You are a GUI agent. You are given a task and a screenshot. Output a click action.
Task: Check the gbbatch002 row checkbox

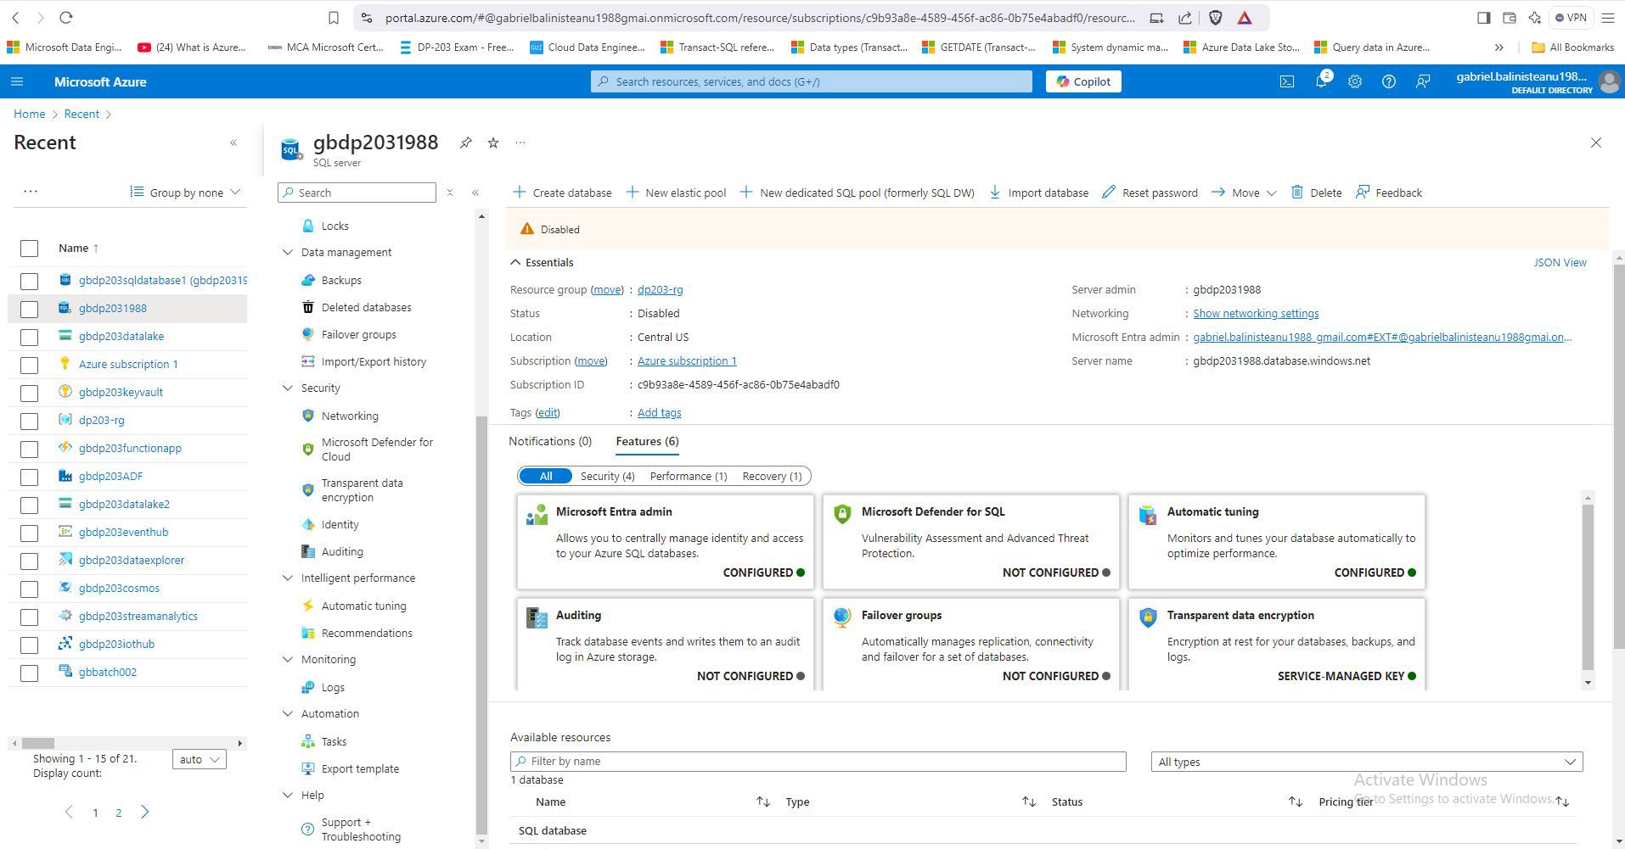[x=29, y=673]
